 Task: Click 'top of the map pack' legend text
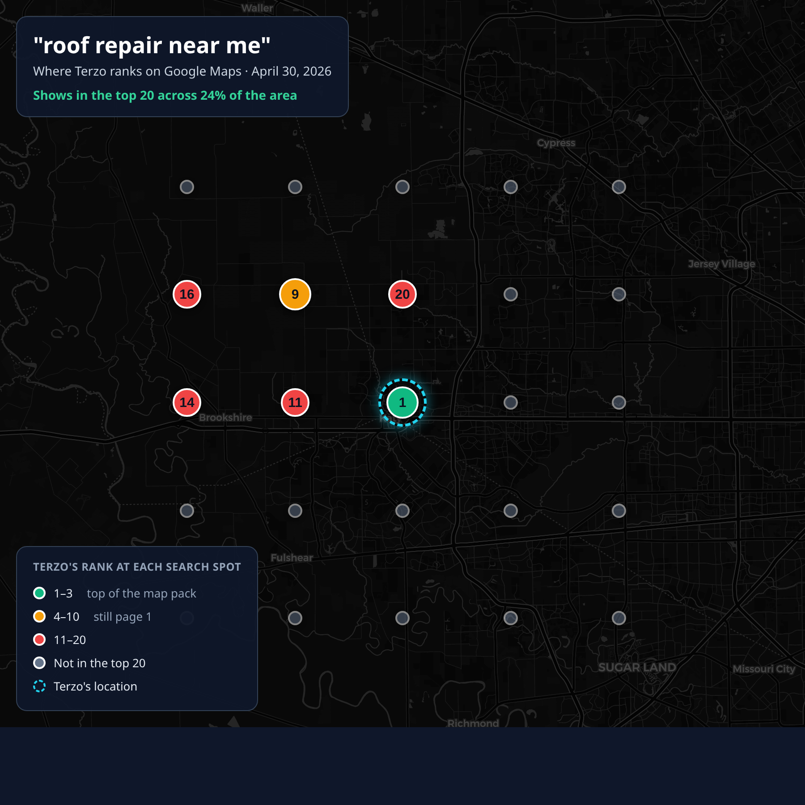[x=141, y=593]
